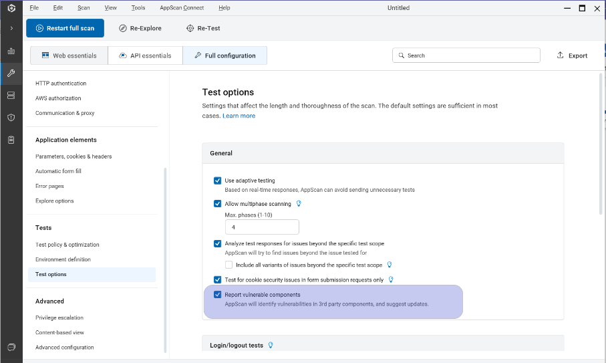Click the Max. phases input field
The height and width of the screenshot is (363, 606).
pyautogui.click(x=262, y=227)
